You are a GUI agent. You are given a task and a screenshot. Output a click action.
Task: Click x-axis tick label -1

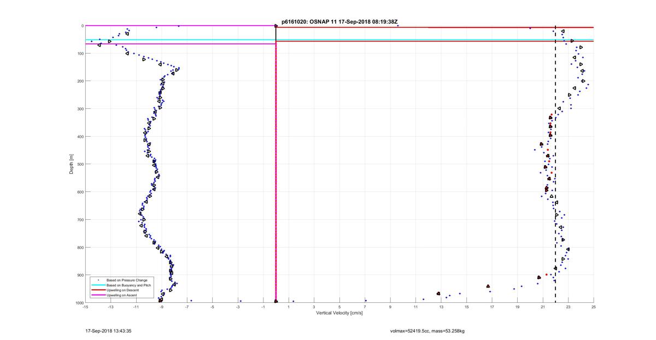263,307
